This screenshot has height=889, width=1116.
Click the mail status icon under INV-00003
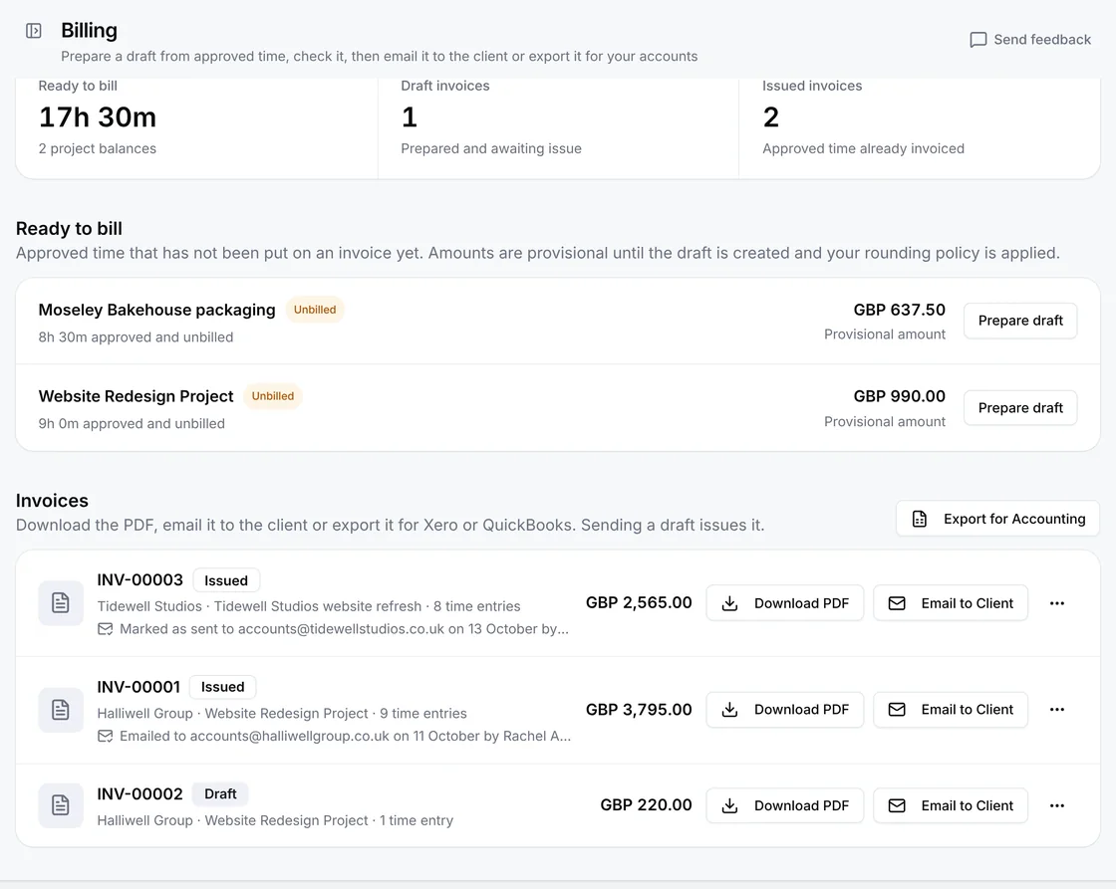(x=106, y=629)
